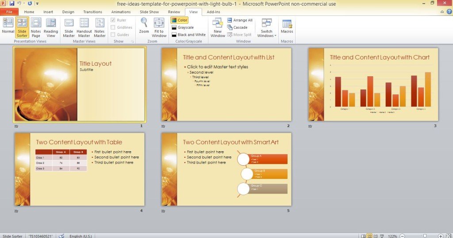
Task: Open the Slide Master view
Action: [x=69, y=27]
